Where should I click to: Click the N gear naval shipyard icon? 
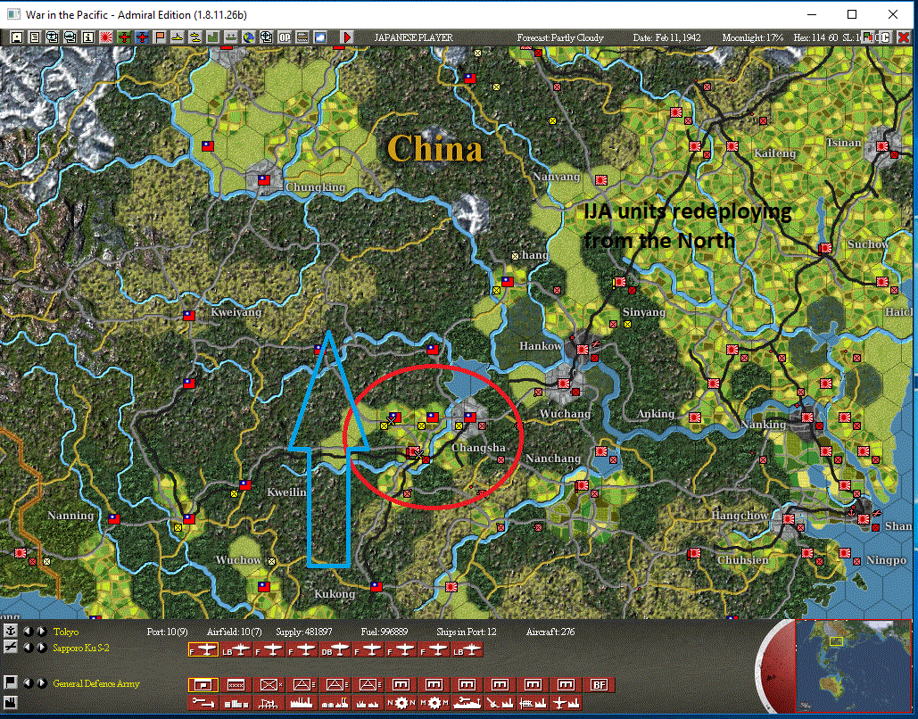[x=401, y=702]
